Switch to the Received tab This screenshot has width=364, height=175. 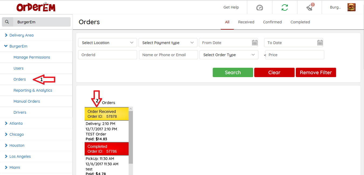246,22
